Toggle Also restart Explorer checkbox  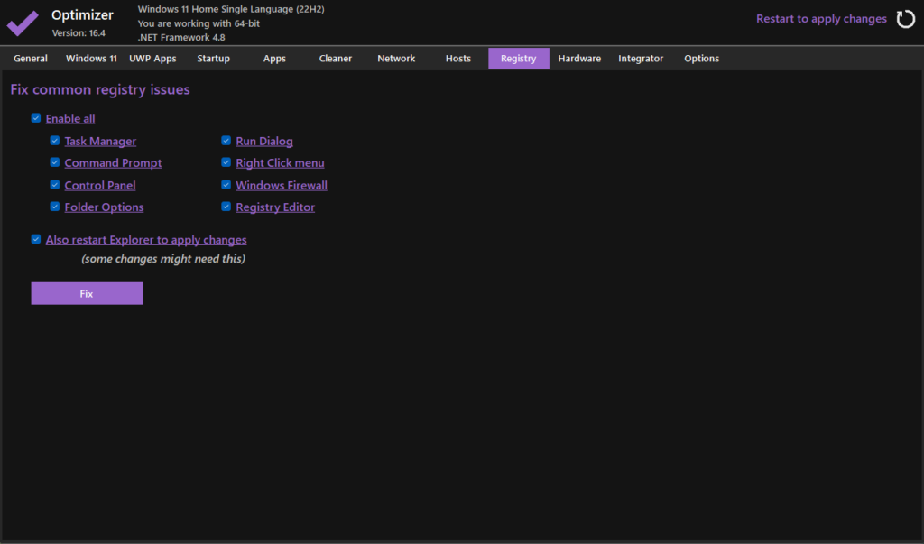[36, 240]
